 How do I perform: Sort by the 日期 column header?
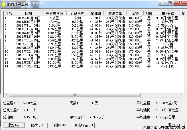pos(28,13)
